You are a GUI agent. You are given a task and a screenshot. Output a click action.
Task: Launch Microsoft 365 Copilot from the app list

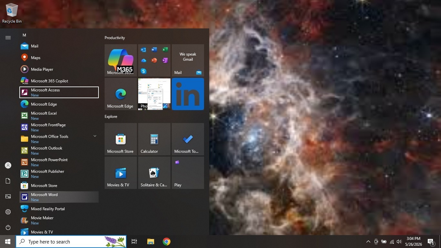[x=59, y=81]
